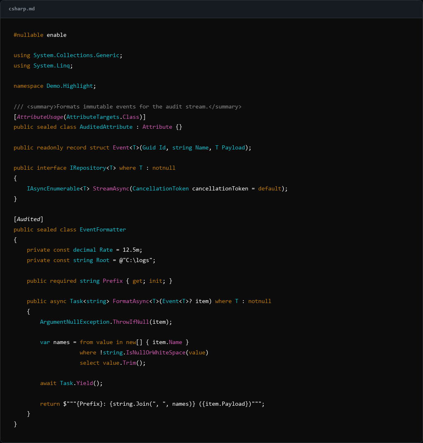Viewport: 423px width, 443px height.
Task: Click the init accessor keyword
Action: [x=156, y=281]
